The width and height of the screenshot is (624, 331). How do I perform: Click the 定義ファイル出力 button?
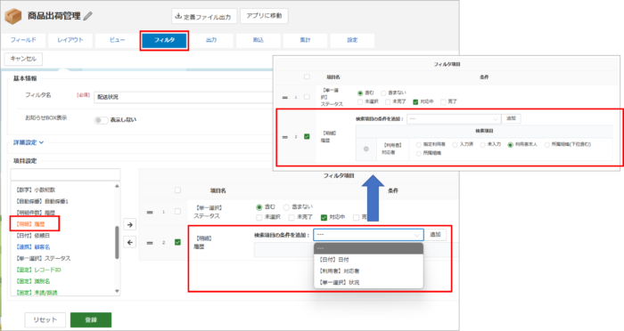(204, 16)
